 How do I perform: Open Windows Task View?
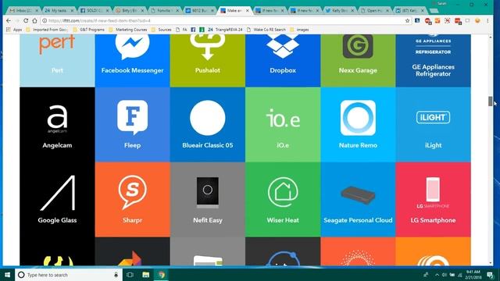point(130,275)
